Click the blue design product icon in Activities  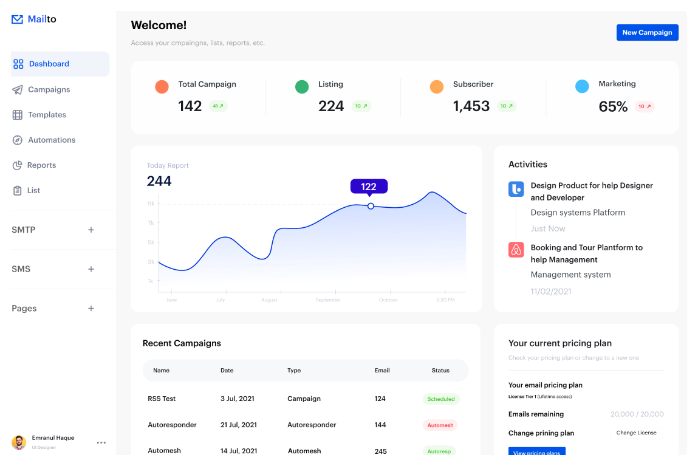click(516, 189)
